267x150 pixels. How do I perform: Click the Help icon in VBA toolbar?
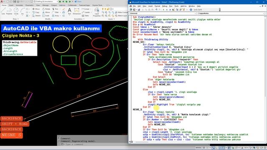point(191,10)
